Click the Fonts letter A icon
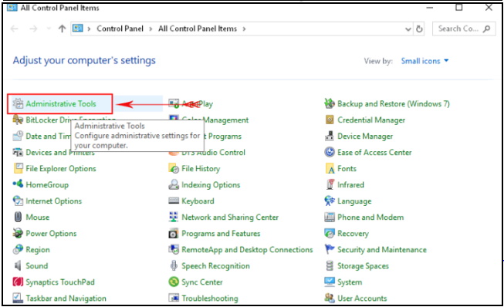This screenshot has width=504, height=307. 330,169
